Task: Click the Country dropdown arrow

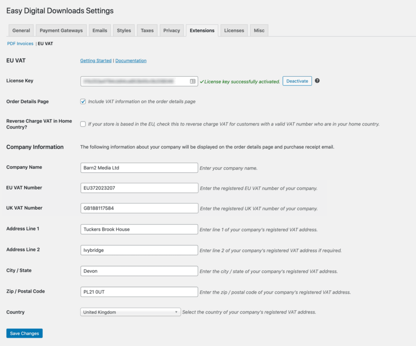Action: tap(175, 312)
